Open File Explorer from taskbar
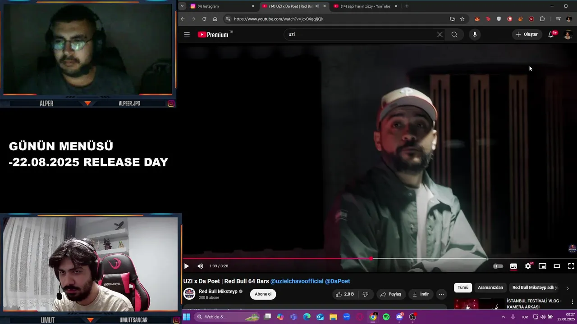 [x=333, y=317]
